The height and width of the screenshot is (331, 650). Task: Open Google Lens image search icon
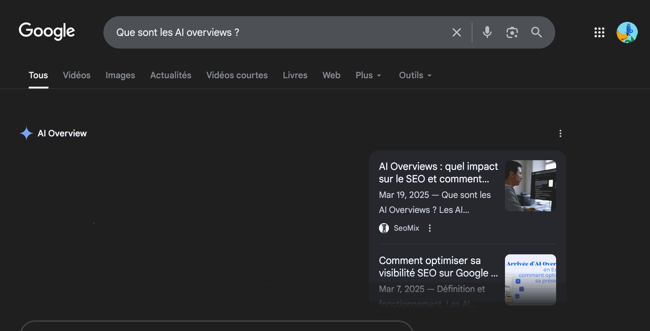[512, 32]
